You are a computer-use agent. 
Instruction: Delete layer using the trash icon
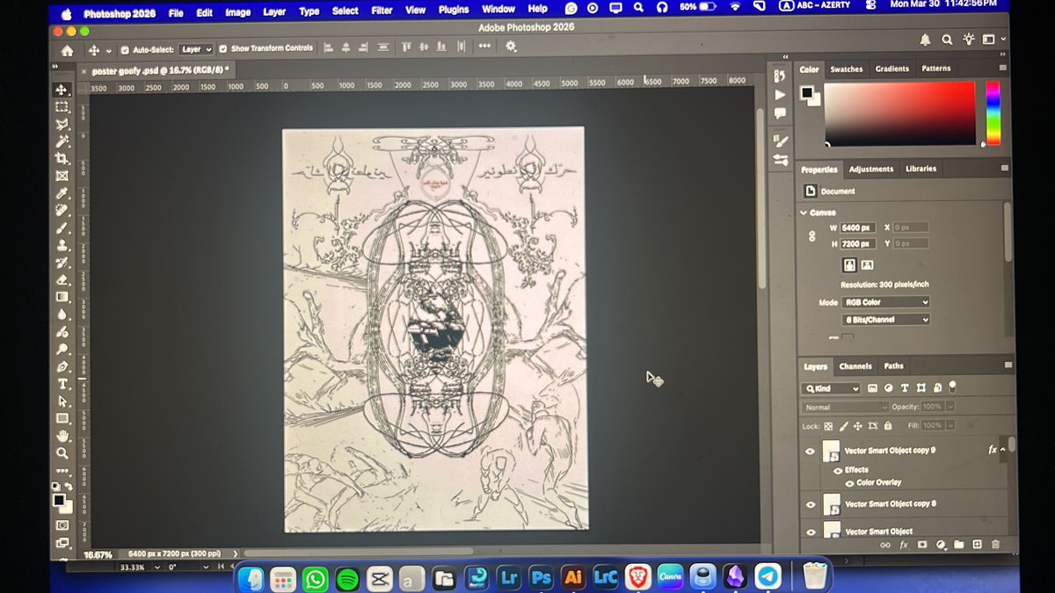pyautogui.click(x=995, y=545)
